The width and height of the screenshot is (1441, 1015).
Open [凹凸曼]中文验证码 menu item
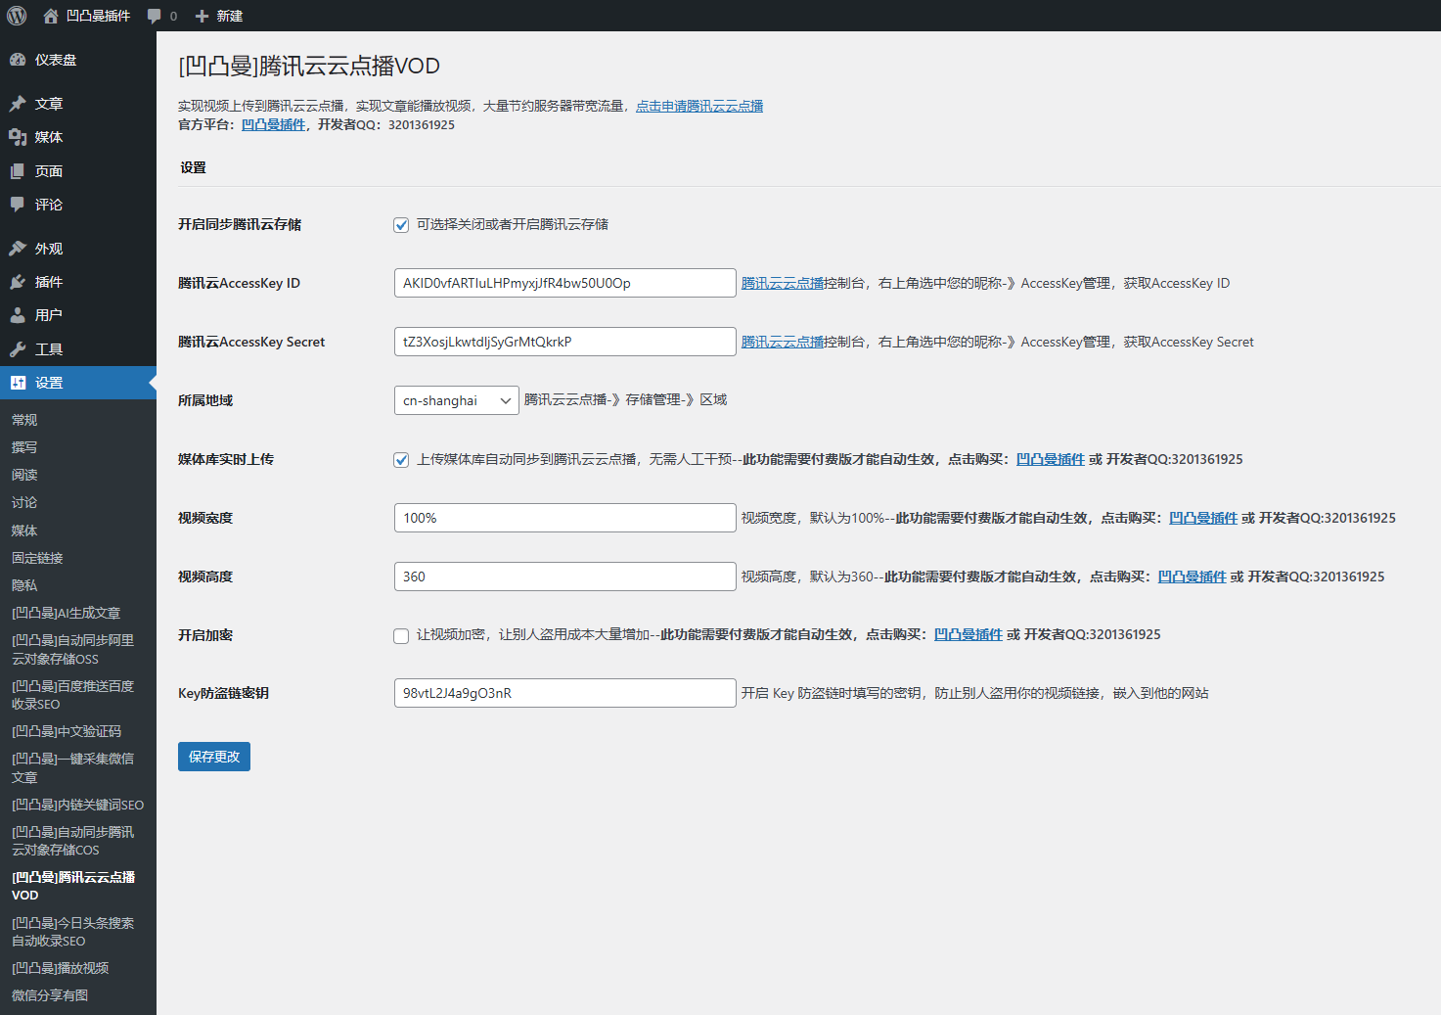pyautogui.click(x=67, y=731)
